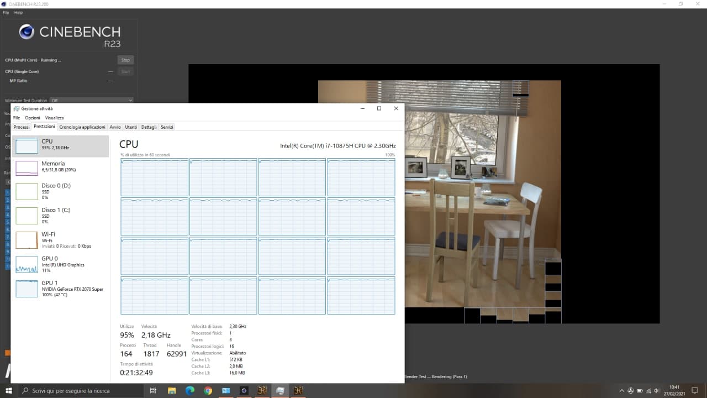This screenshot has height=398, width=707.
Task: Click the Utilizzo 95% value
Action: tap(127, 335)
